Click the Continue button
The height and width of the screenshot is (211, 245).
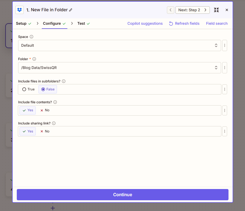pos(123,195)
